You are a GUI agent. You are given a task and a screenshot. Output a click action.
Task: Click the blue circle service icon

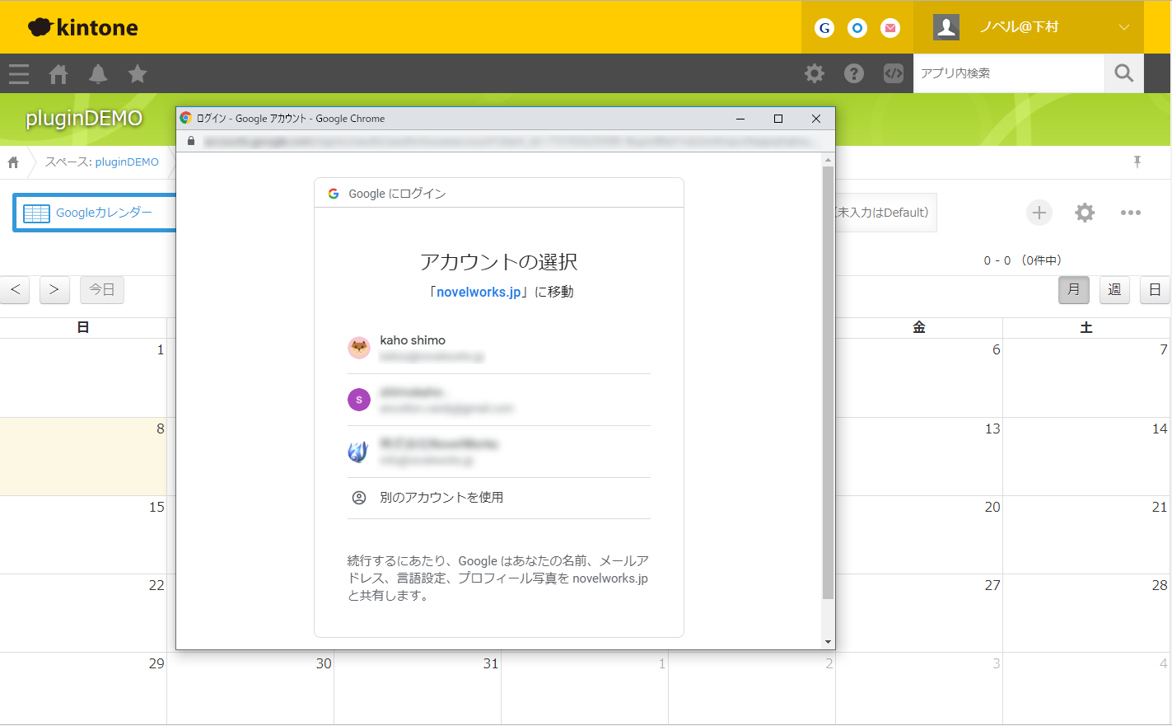click(857, 28)
